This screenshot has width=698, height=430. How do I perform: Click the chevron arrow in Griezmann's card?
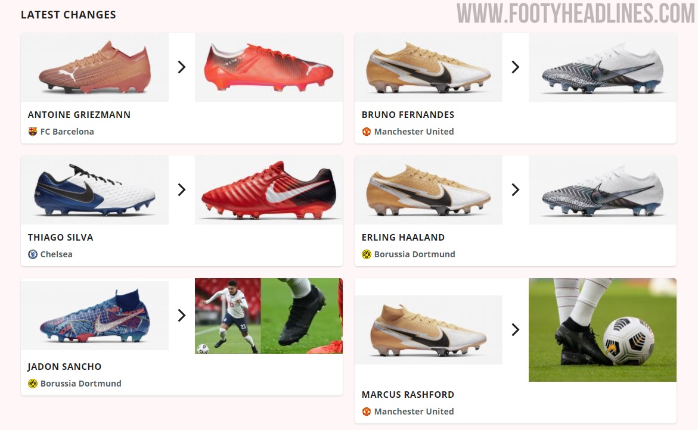click(182, 67)
